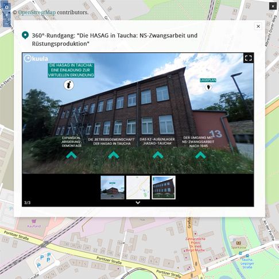Select the first tour thumbnail with red building
This screenshot has width=279, height=279.
tap(113, 188)
